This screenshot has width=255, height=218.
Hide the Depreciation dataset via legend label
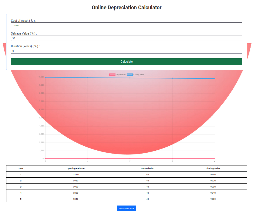tap(121, 75)
